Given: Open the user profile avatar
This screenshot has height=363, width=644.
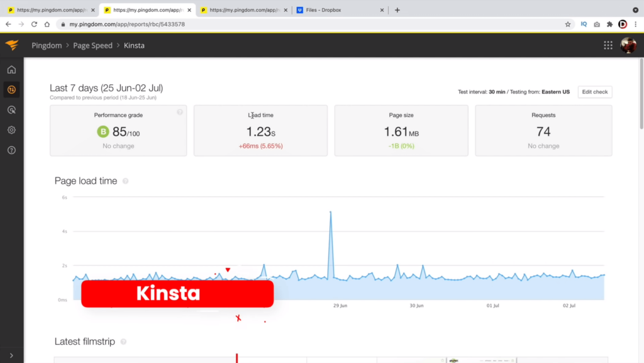Looking at the screenshot, I should pyautogui.click(x=628, y=45).
